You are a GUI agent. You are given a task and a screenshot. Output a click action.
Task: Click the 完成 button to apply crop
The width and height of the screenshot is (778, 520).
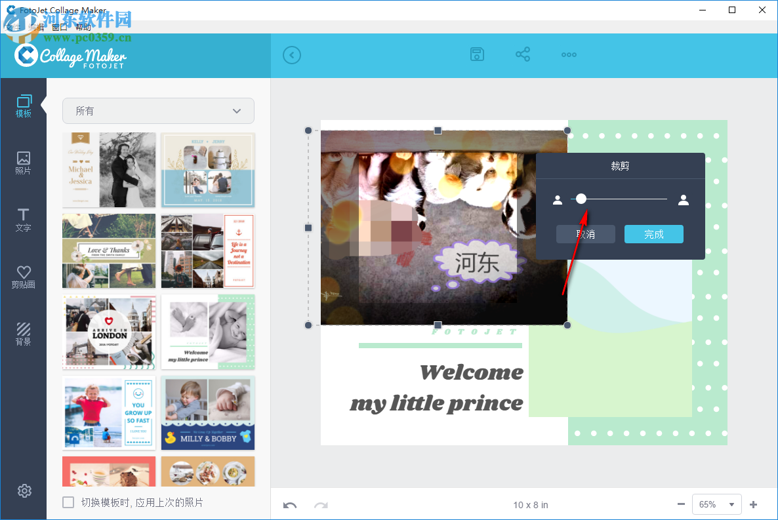click(x=653, y=234)
